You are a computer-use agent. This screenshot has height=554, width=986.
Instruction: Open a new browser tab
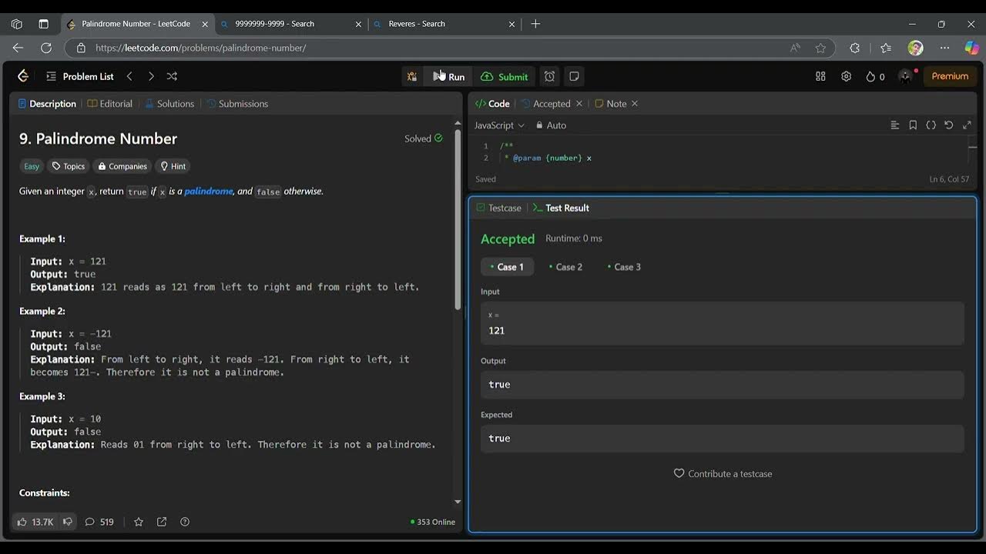click(536, 24)
